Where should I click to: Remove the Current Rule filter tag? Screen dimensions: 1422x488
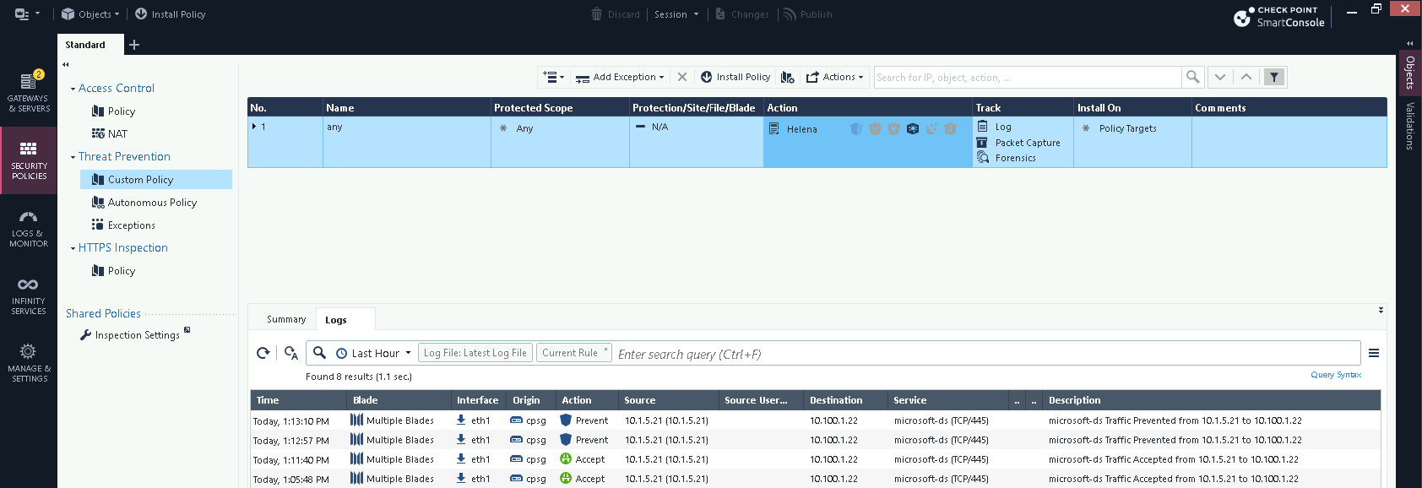tap(605, 350)
